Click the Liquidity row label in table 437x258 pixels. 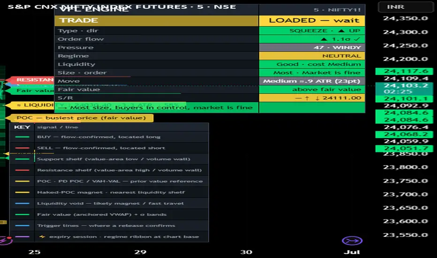coord(76,64)
